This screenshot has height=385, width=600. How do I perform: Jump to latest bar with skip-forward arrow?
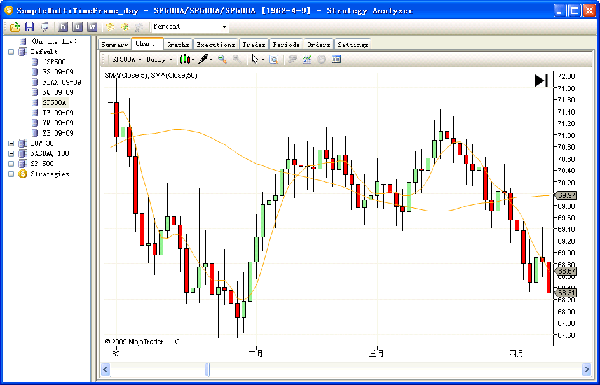(x=541, y=80)
